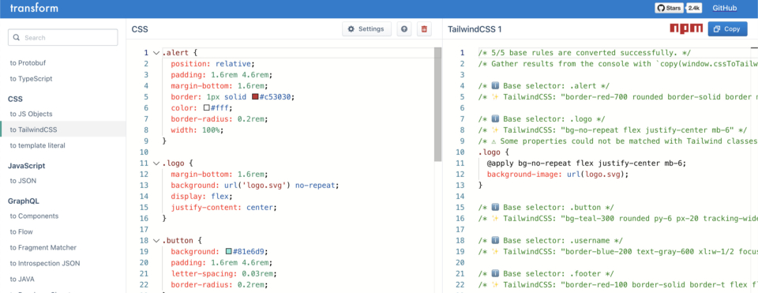
Task: Click the '5/5 base rules are converted' comment
Action: pyautogui.click(x=584, y=53)
